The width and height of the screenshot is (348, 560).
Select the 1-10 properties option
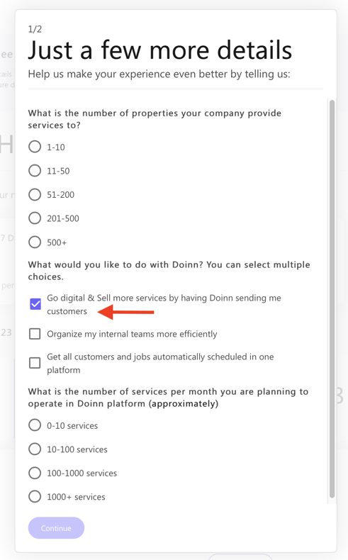35,147
